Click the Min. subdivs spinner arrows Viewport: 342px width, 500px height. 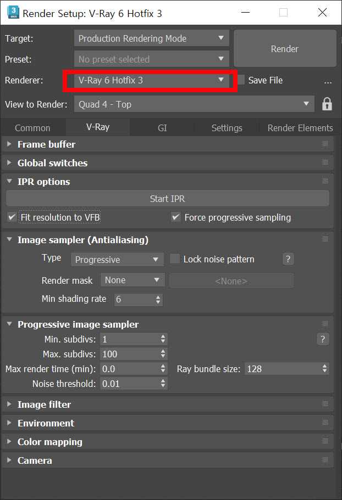click(x=163, y=339)
